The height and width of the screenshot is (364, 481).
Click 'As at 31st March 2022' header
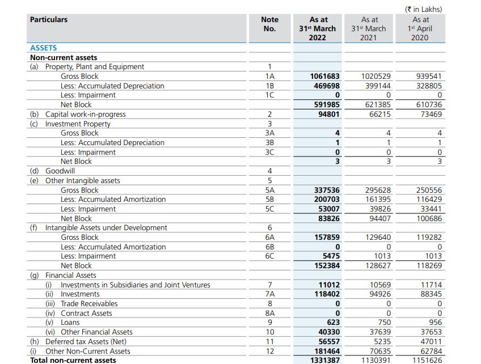tap(318, 28)
